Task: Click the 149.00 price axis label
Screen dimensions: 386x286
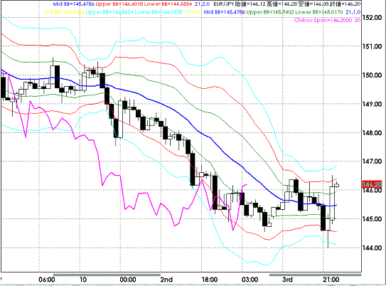Action: click(372, 104)
